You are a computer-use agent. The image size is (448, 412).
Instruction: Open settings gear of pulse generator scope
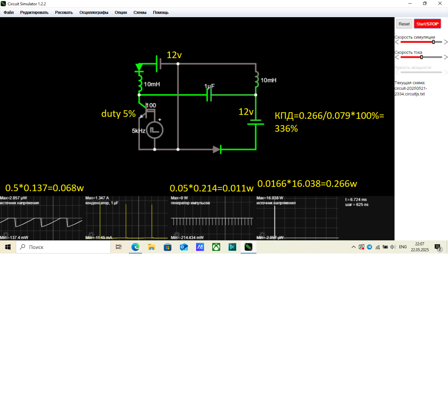coord(177,235)
